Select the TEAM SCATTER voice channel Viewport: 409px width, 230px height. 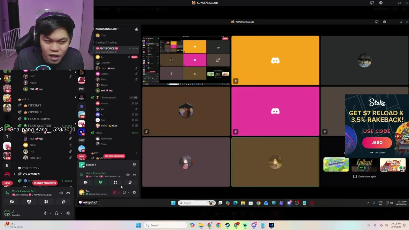[39, 126]
